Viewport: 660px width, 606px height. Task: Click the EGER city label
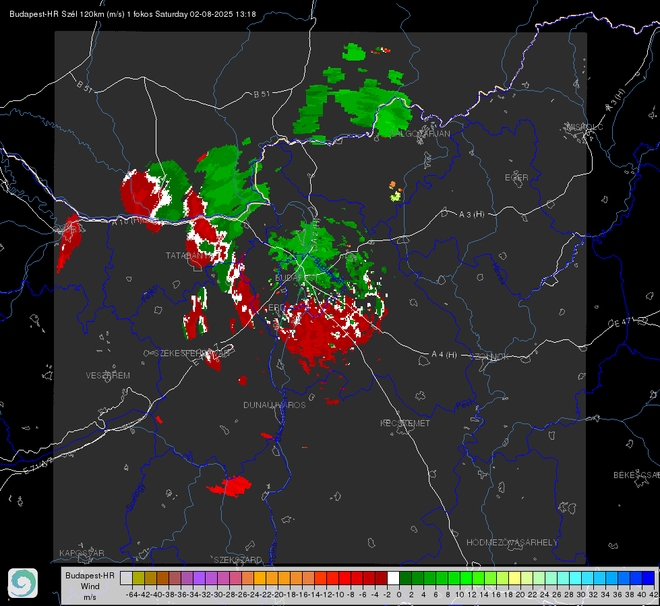coord(516,178)
